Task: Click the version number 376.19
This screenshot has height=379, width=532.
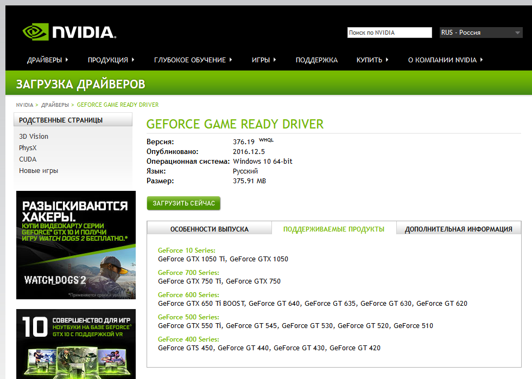Action: 244,142
